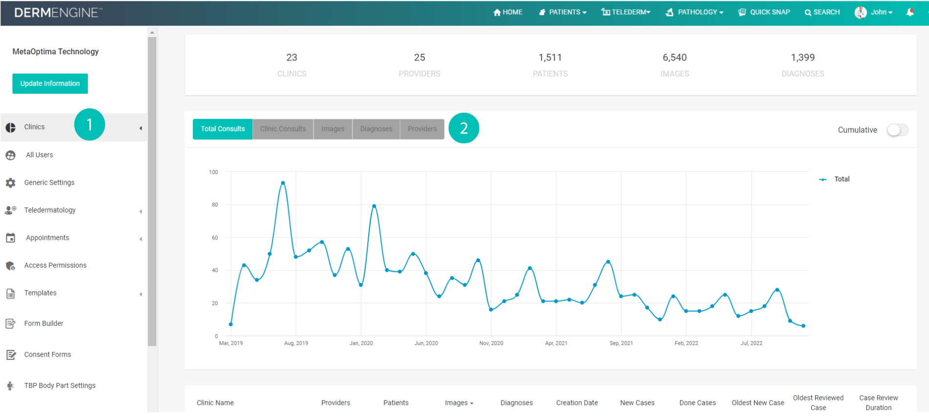The width and height of the screenshot is (929, 420).
Task: Toggle the Total series in chart legend
Action: coord(834,179)
